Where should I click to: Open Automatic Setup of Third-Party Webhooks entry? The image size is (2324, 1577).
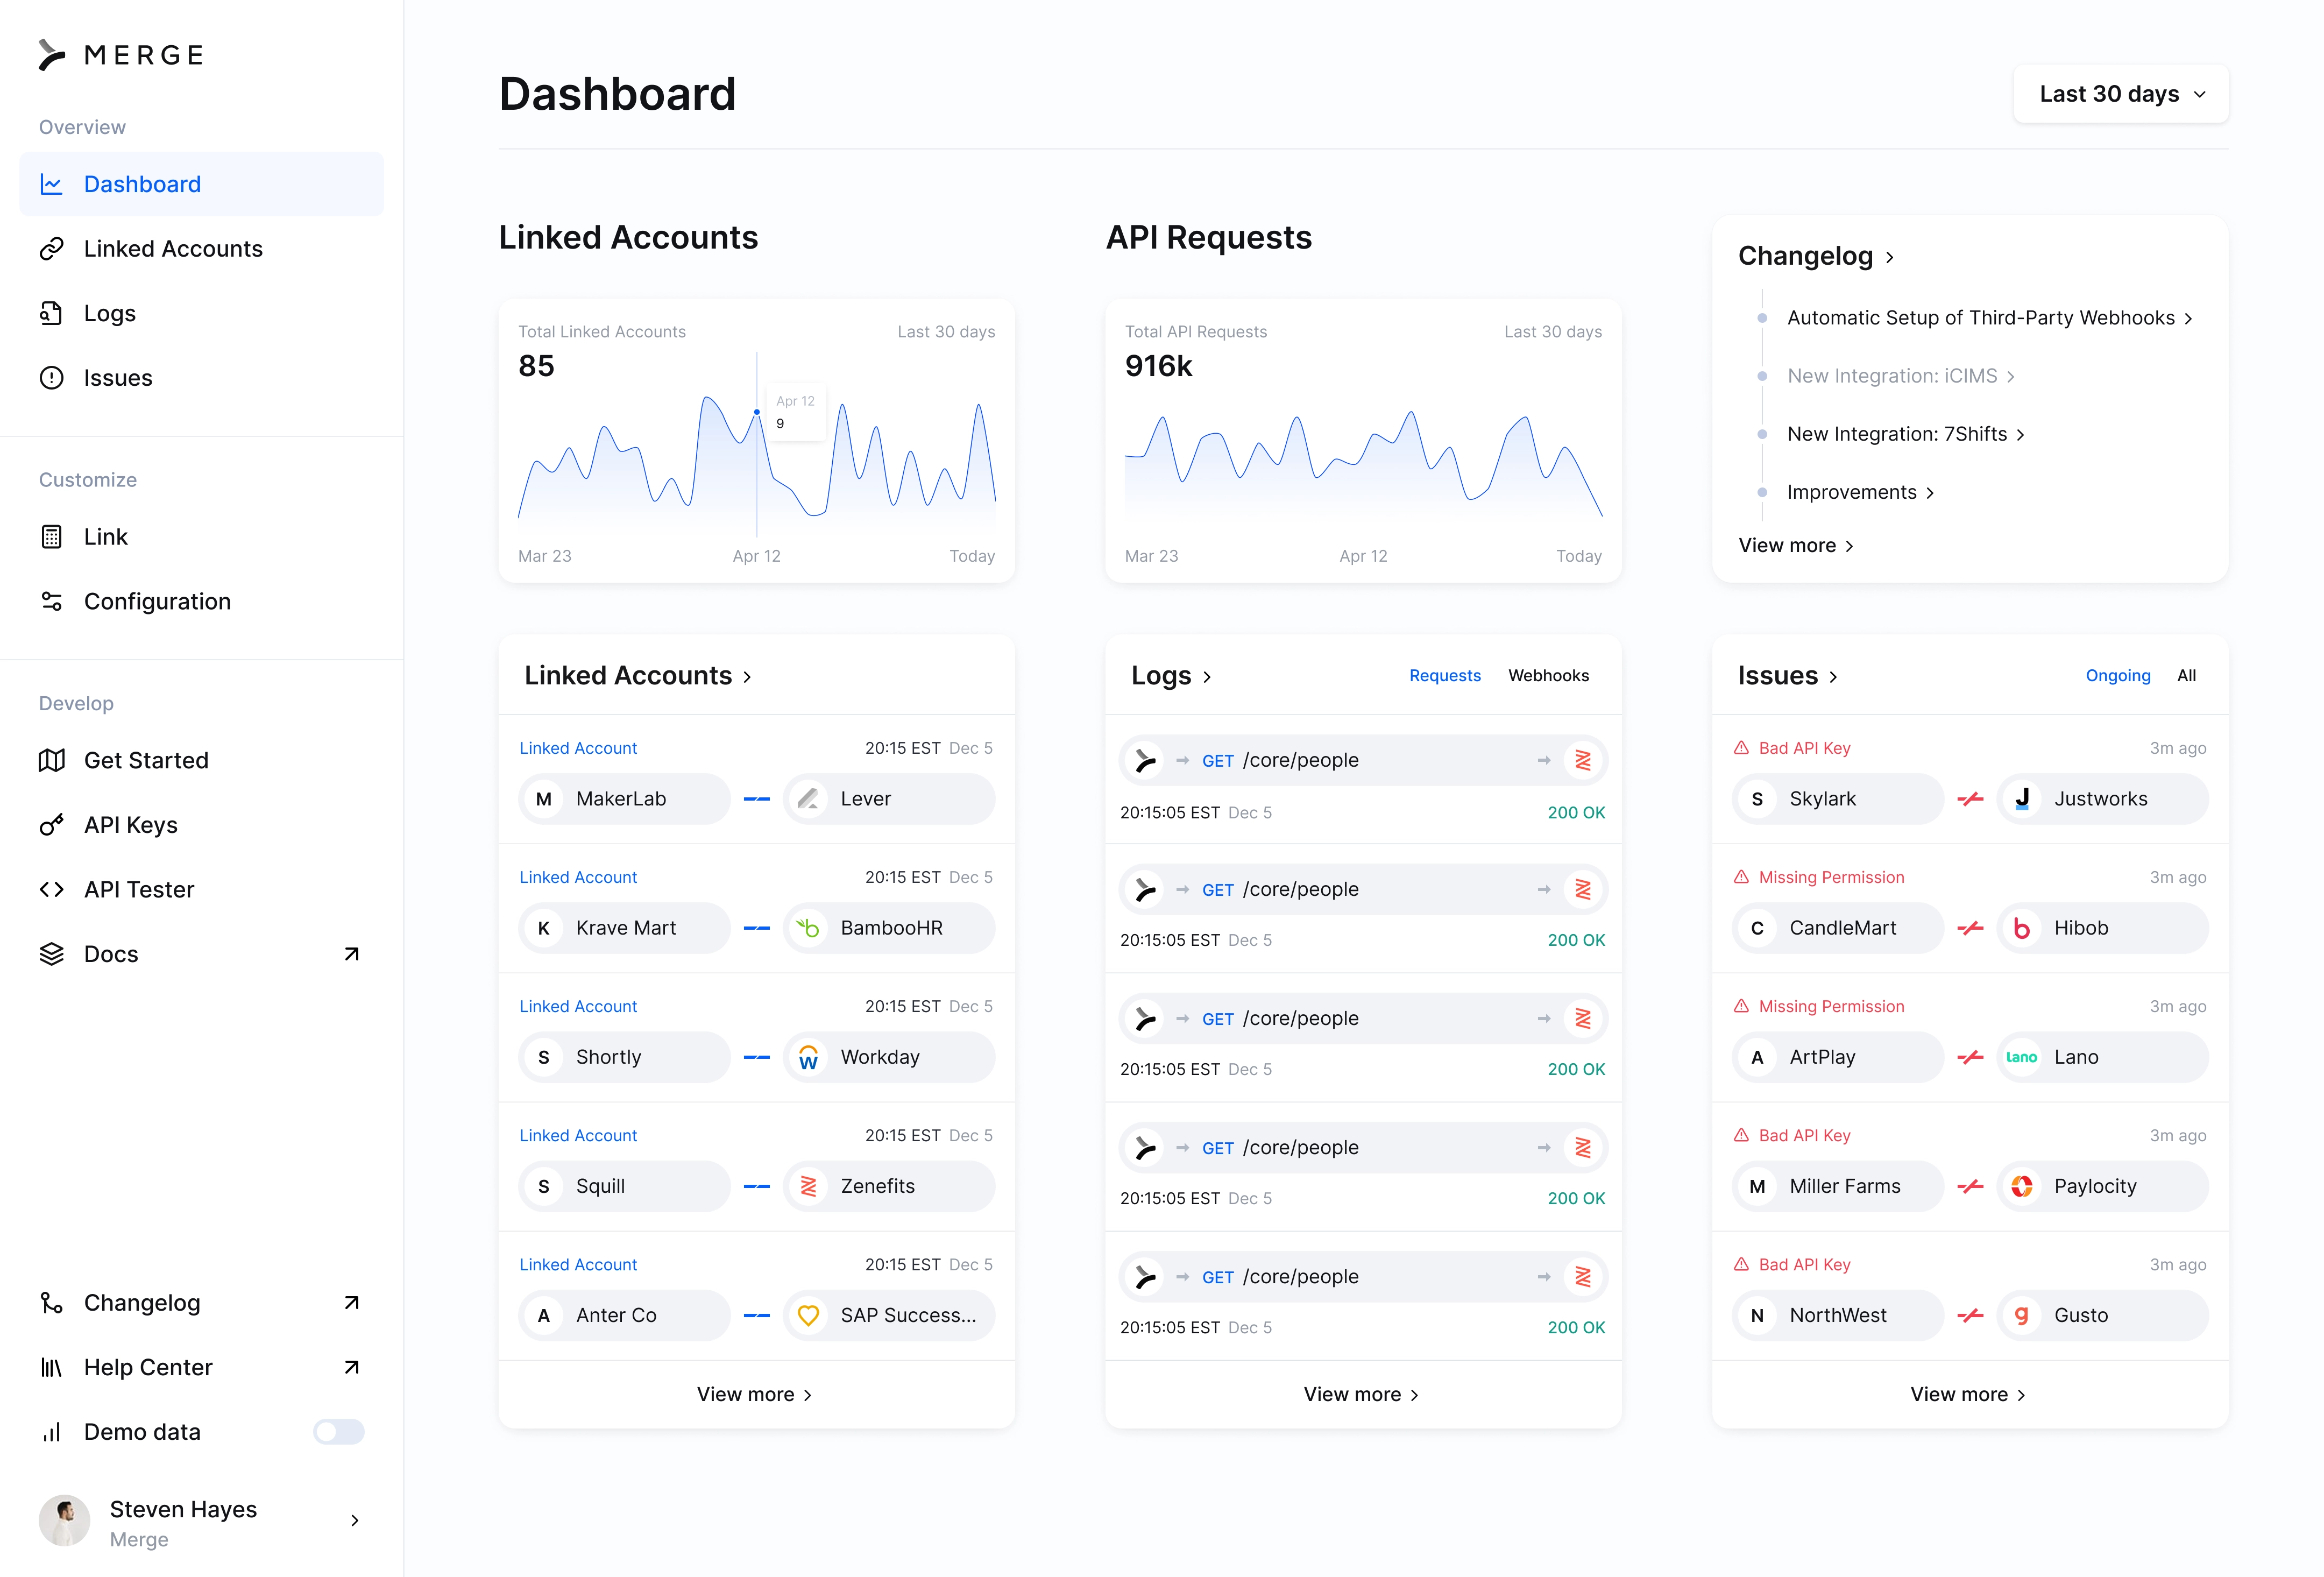tap(1989, 318)
